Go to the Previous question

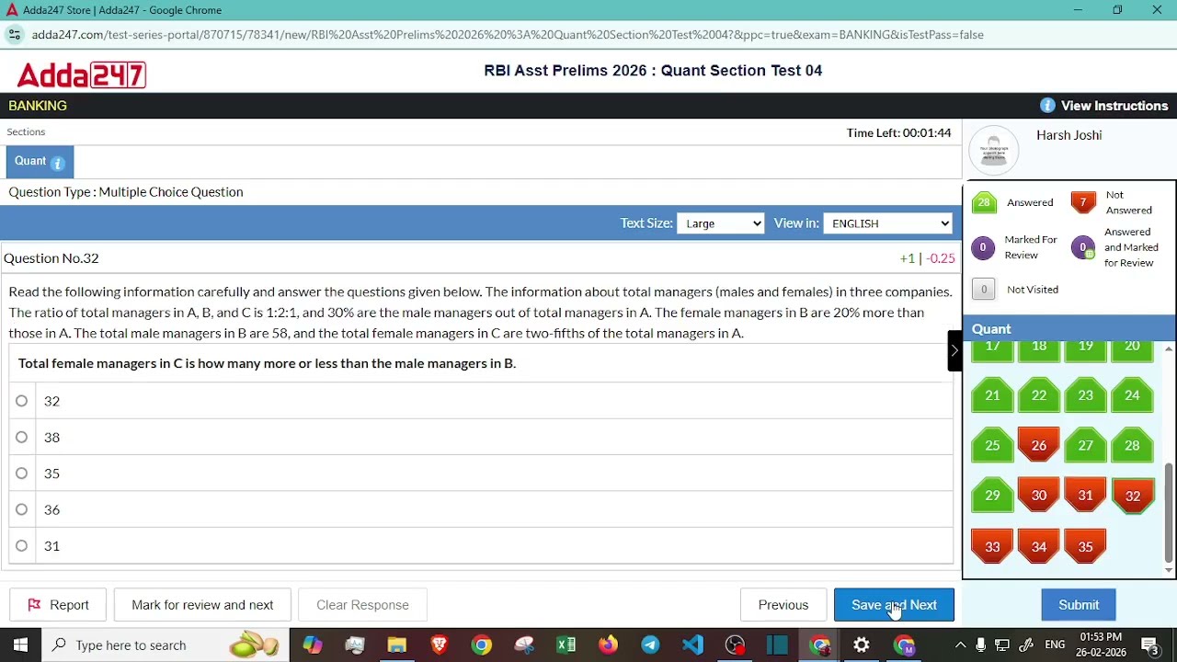783,605
